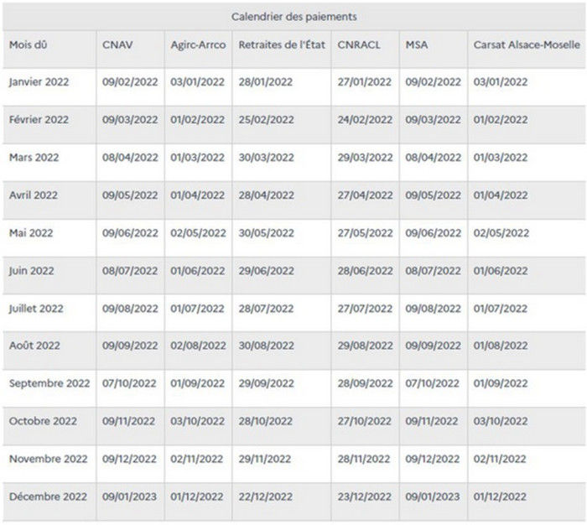Select the Agirc-Arrco column header
Viewport: 587px width, 525px height.
198,45
